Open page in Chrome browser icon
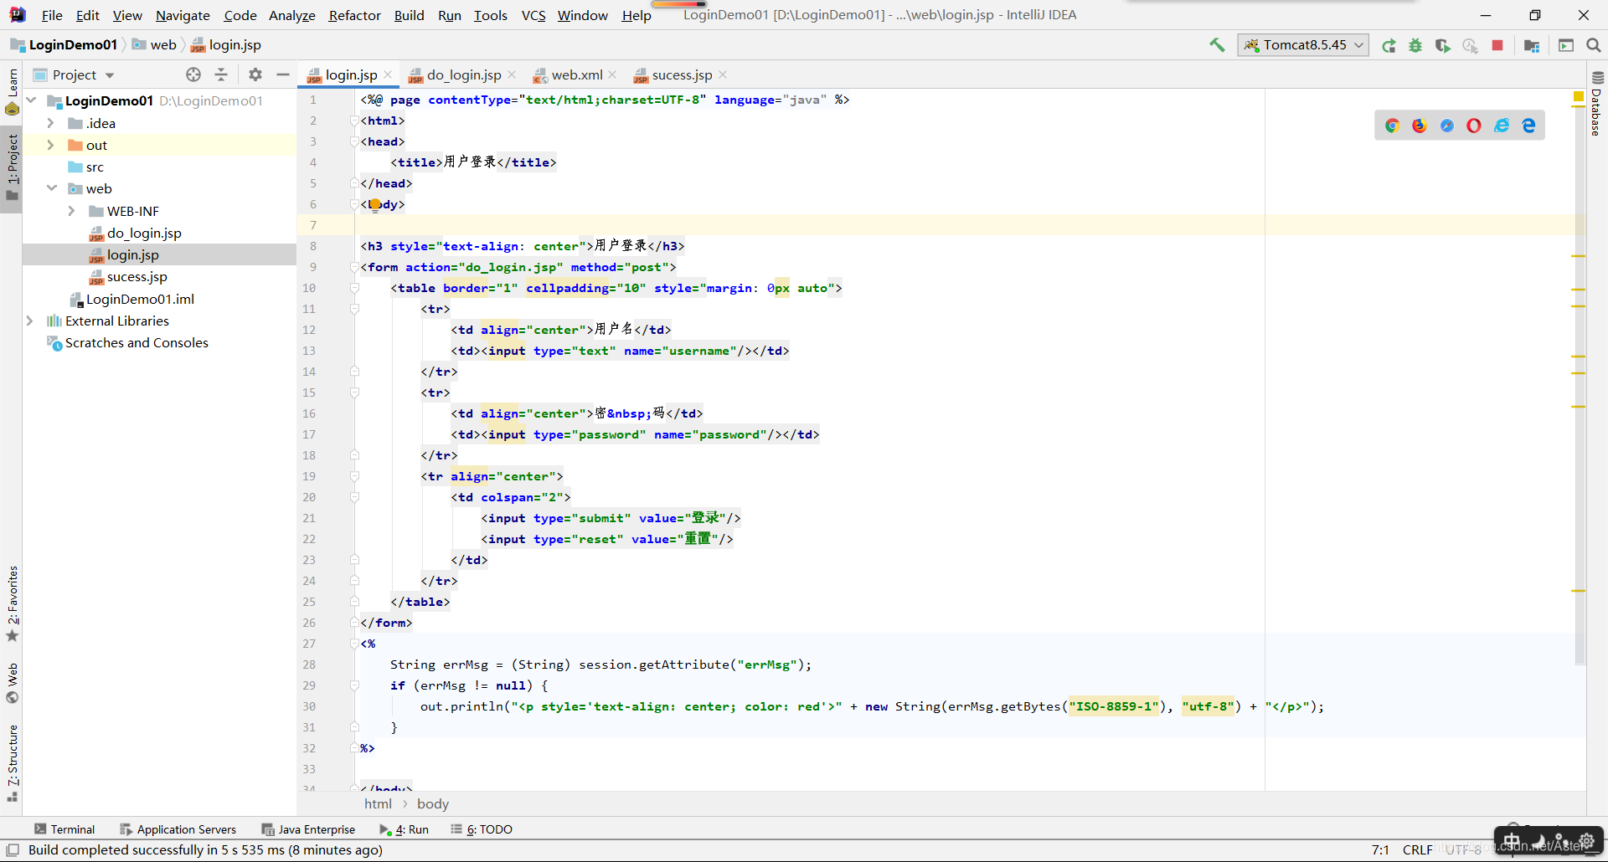This screenshot has width=1608, height=862. tap(1392, 126)
